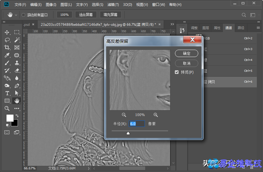263x172 pixels.
Task: Toggle the 预览 preview checkbox
Action: click(177, 72)
